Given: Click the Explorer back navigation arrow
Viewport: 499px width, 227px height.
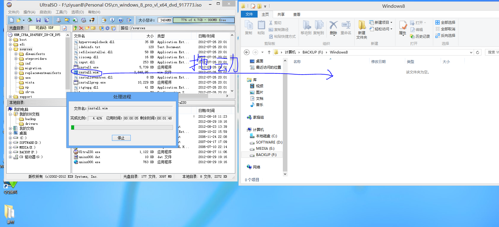Looking at the screenshot, I should click(247, 52).
